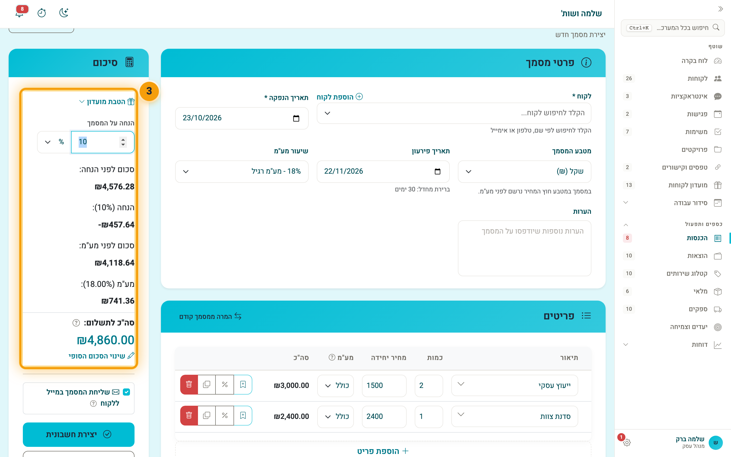Toggle dark mode moon icon
The width and height of the screenshot is (731, 457).
(x=64, y=13)
